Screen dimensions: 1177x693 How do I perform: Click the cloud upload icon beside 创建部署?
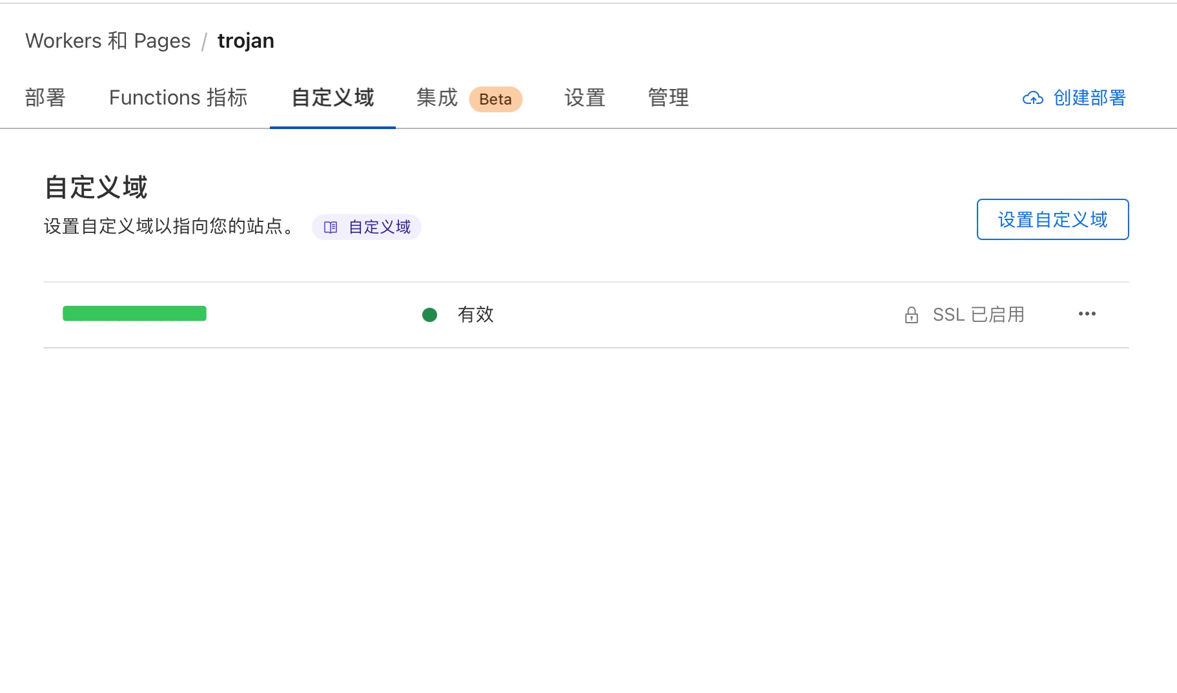1032,98
